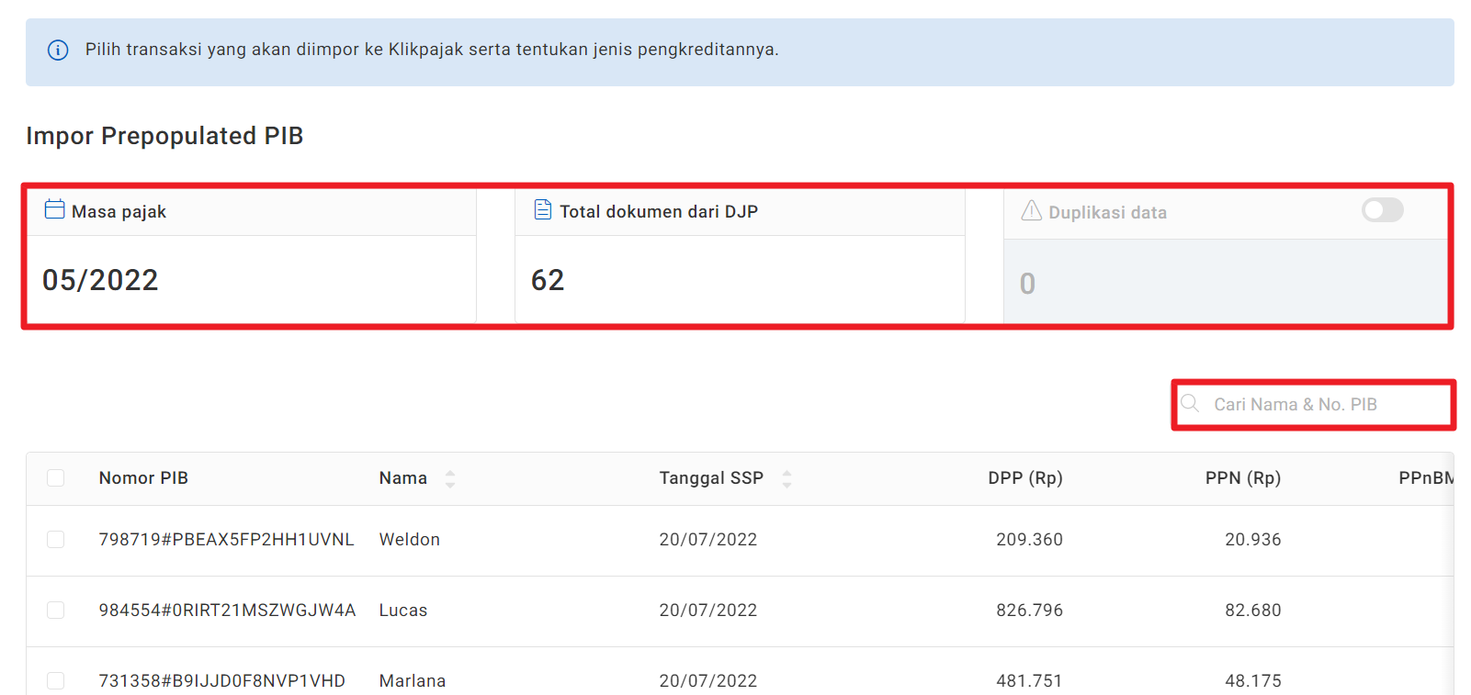
Task: Select the checkbox for Lucas row
Action: click(56, 610)
